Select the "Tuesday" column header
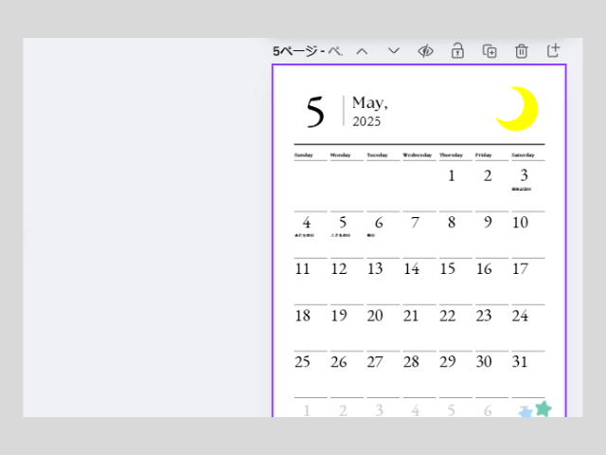The width and height of the screenshot is (606, 455). (x=377, y=155)
